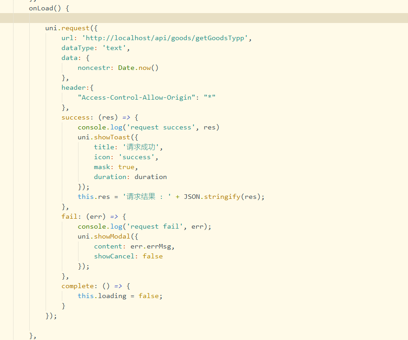The height and width of the screenshot is (340, 408).
Task: Click JSON.stringify(res) expression
Action: pos(224,197)
